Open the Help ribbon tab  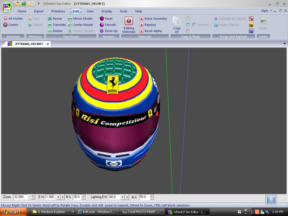[x=138, y=11]
